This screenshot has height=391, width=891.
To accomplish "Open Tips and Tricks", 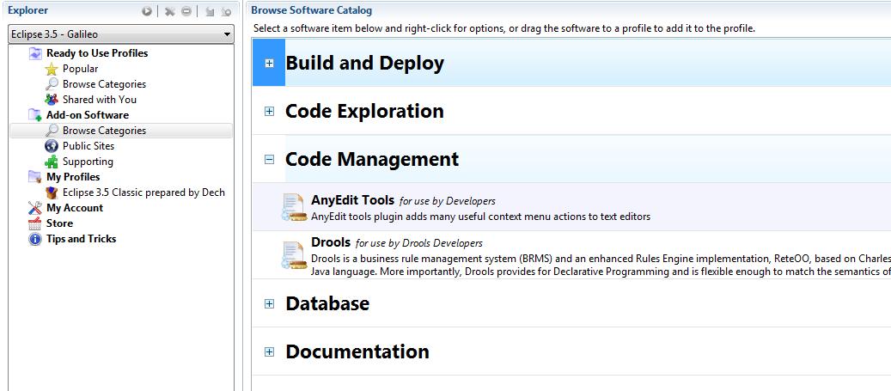I will click(x=82, y=239).
